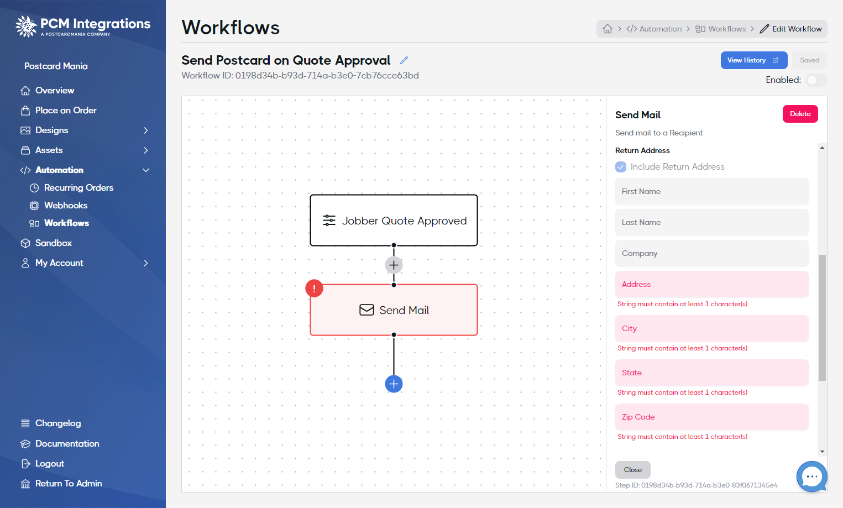Expand the Assets submenu chevron
The image size is (843, 508).
[x=146, y=150]
